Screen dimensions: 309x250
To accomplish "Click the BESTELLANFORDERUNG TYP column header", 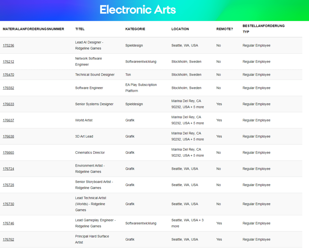I will [264, 29].
